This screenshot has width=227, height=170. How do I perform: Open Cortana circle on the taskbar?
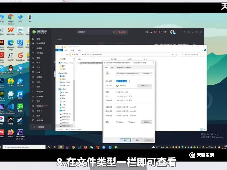[x=49, y=147]
